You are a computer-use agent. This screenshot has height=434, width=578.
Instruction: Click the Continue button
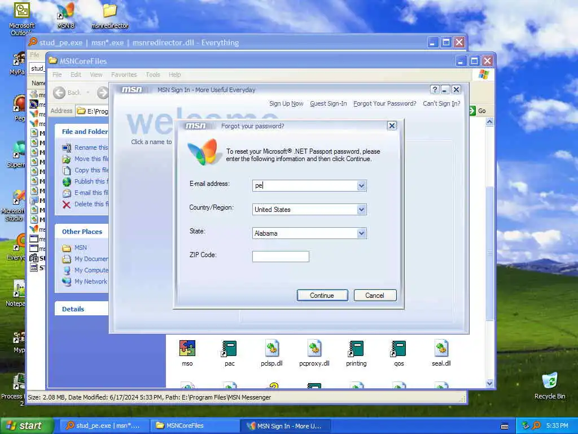322,295
